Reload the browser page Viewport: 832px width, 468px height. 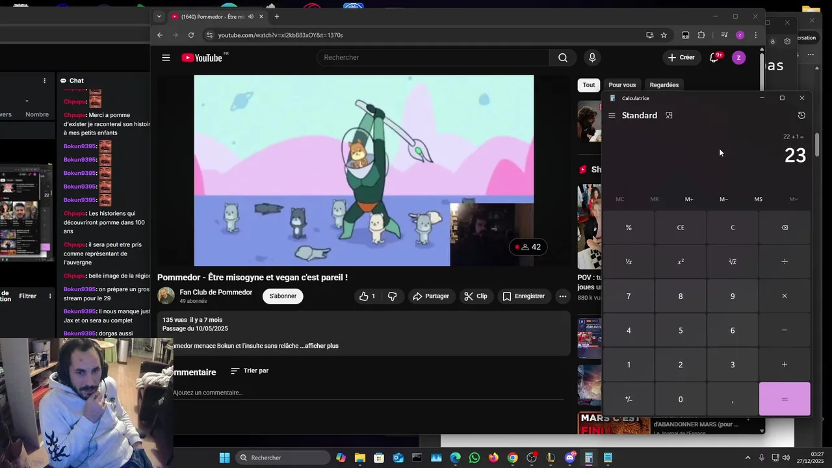pyautogui.click(x=192, y=35)
